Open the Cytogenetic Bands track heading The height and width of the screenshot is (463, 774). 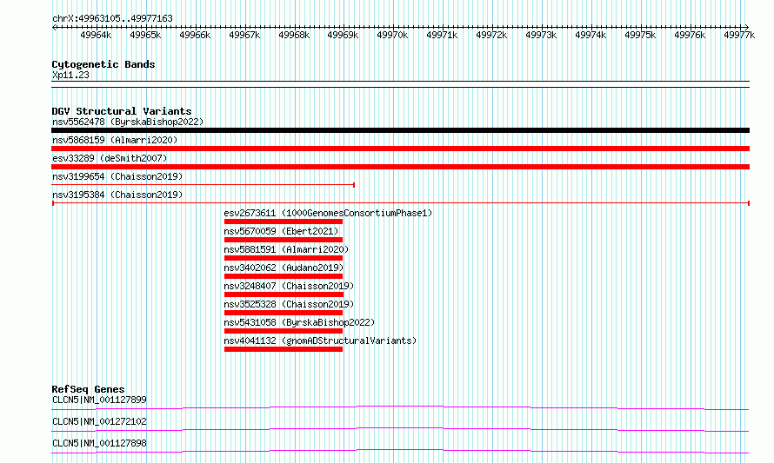[103, 64]
